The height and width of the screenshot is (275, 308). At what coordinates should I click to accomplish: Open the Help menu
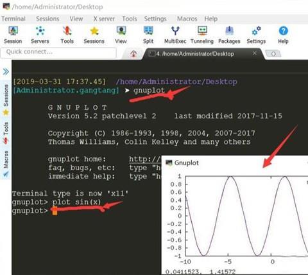[x=211, y=19]
